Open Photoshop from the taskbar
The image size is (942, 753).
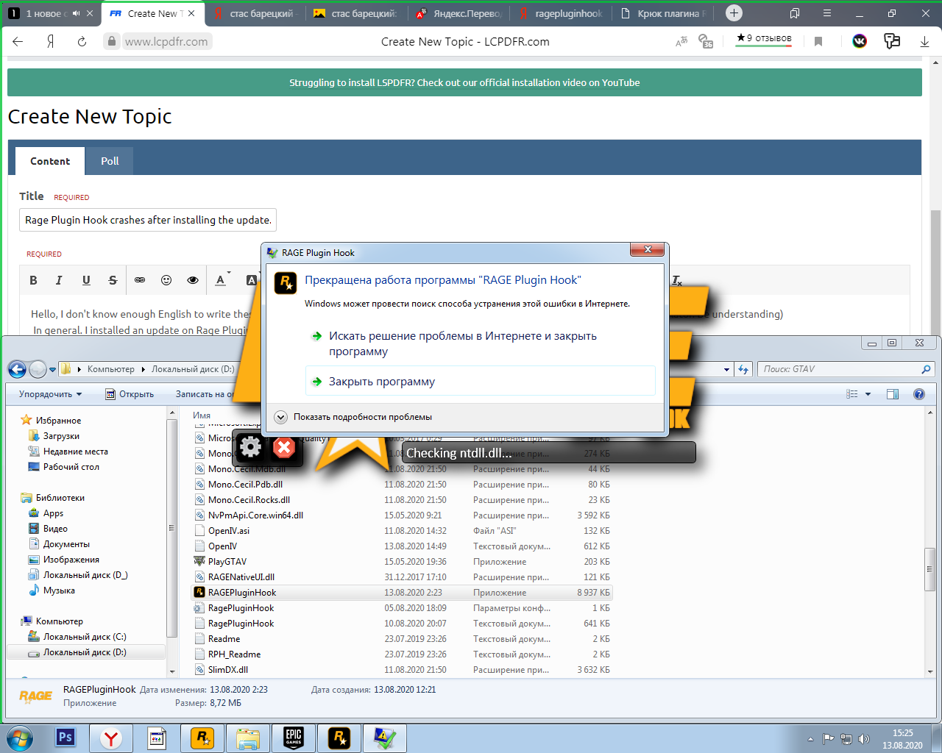coord(65,738)
